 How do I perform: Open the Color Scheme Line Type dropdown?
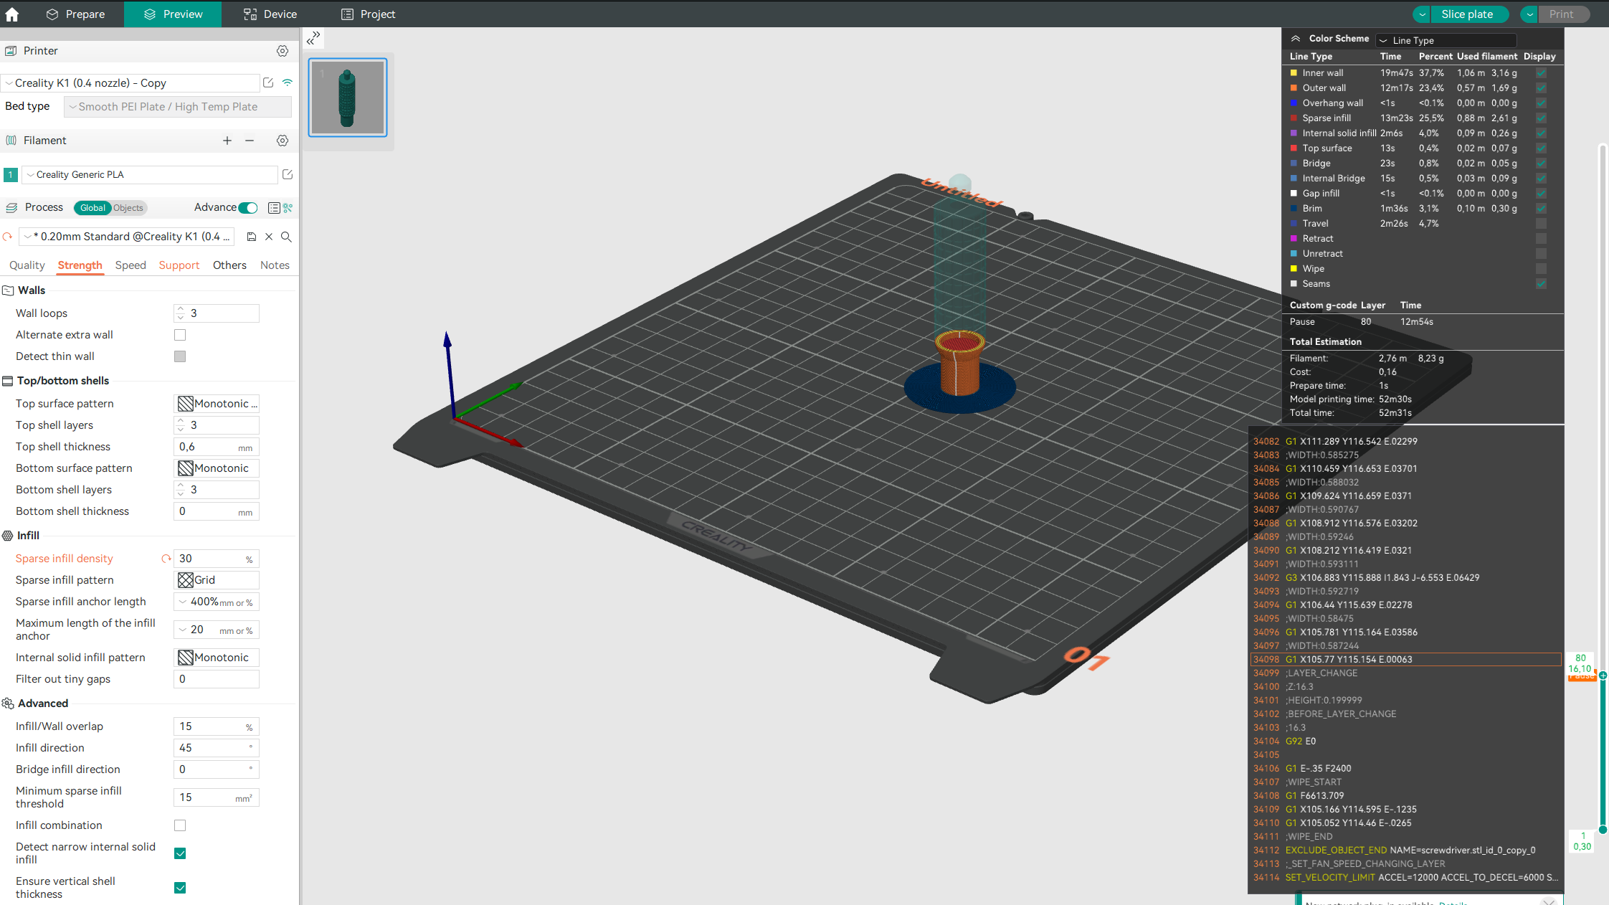coord(1446,40)
